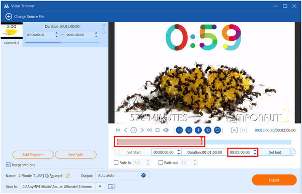The width and height of the screenshot is (302, 194).
Task: Enable Fade in checkbox
Action: (116, 163)
